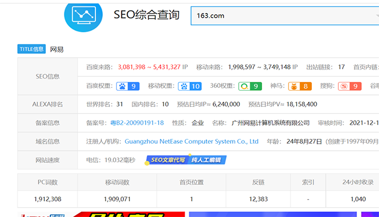Click the 移动权重 badge showing 10

pyautogui.click(x=190, y=86)
